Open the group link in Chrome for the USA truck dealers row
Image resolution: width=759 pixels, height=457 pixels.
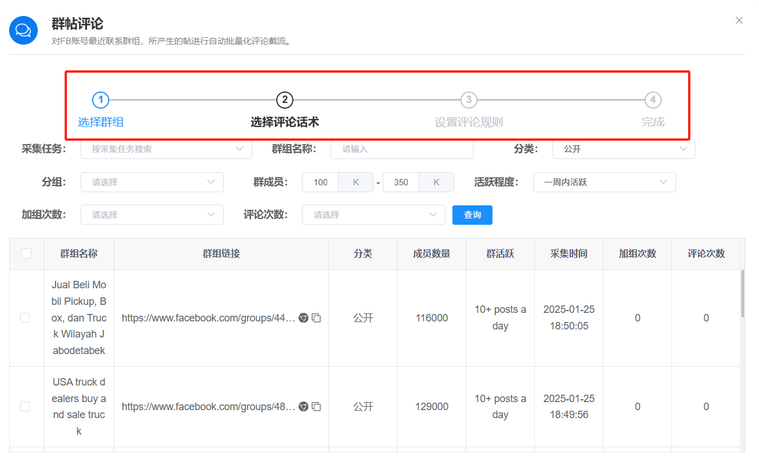coord(304,407)
